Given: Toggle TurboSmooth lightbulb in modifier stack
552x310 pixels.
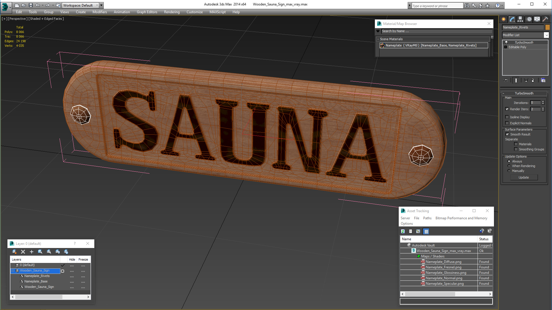Looking at the screenshot, I should tap(506, 42).
